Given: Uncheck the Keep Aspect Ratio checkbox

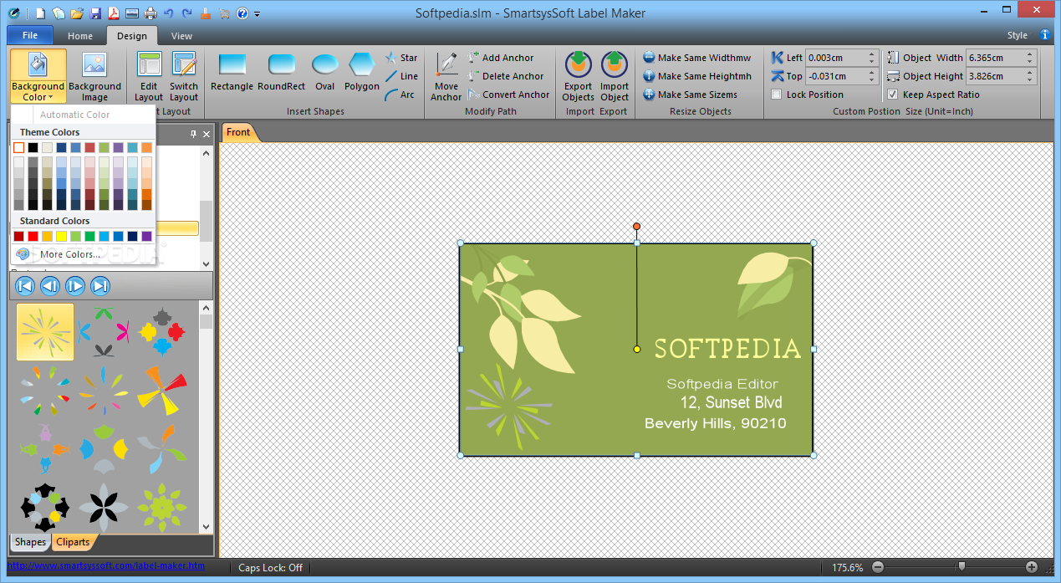Looking at the screenshot, I should tap(892, 95).
